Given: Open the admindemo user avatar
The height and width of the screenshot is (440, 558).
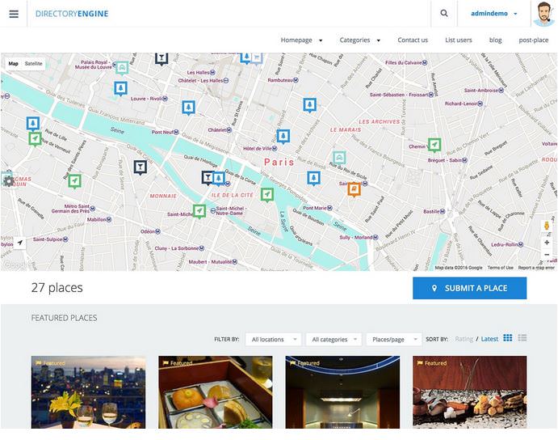Looking at the screenshot, I should (x=544, y=14).
